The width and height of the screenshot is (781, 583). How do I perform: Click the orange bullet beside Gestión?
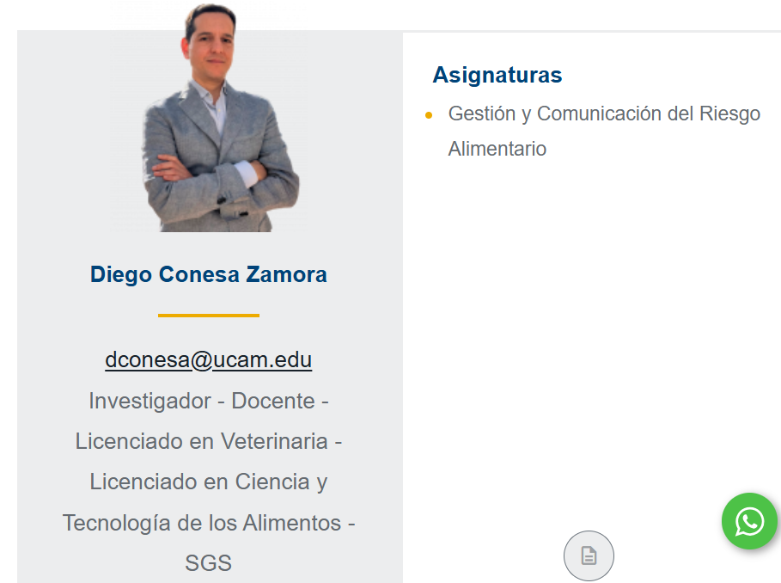(429, 114)
